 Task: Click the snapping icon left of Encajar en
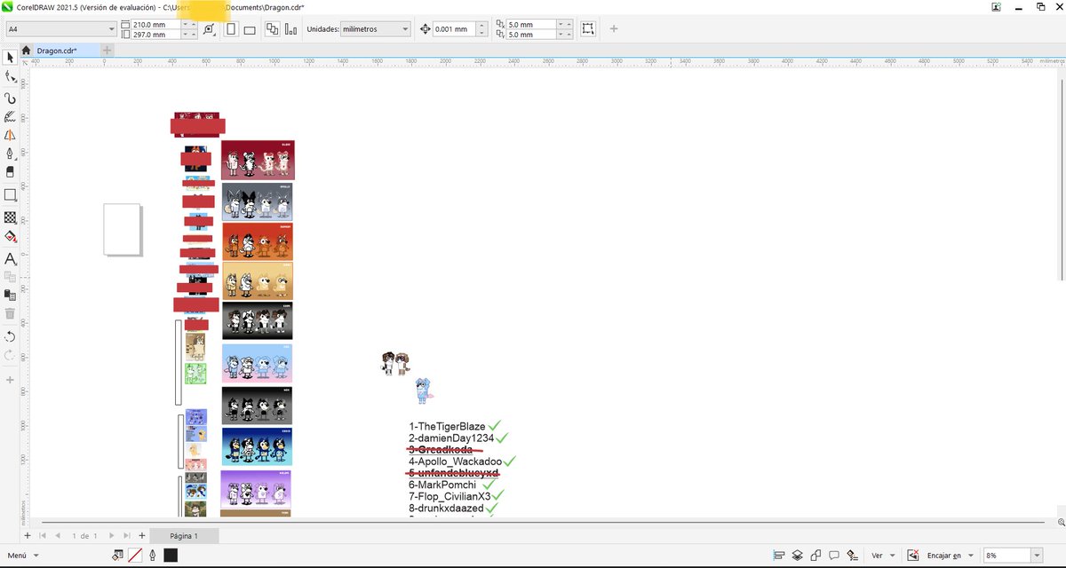[912, 555]
